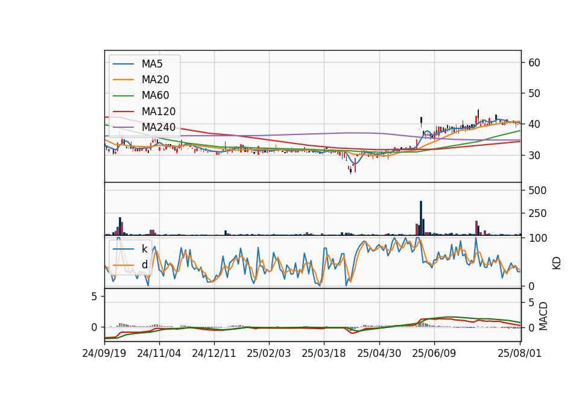Click the price axis value 50
This screenshot has width=579, height=416.
pos(534,93)
